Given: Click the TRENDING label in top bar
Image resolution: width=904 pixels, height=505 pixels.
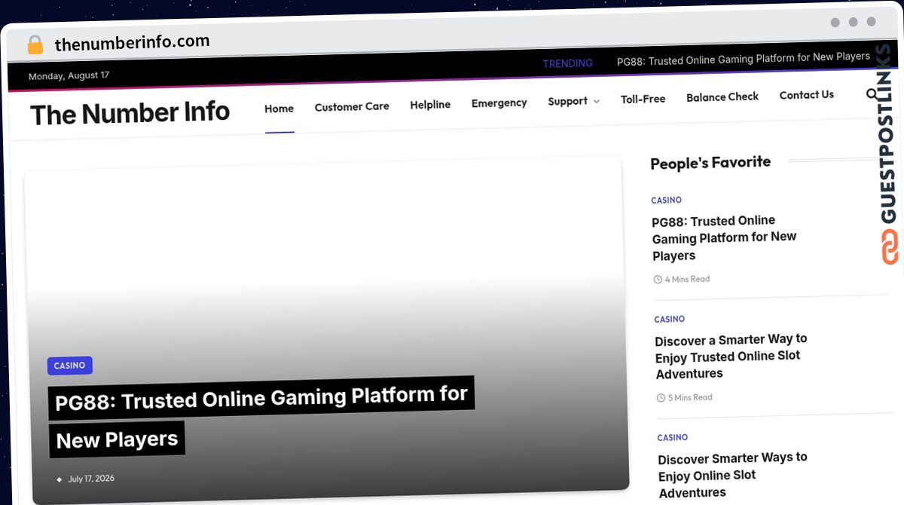Looking at the screenshot, I should pos(568,63).
